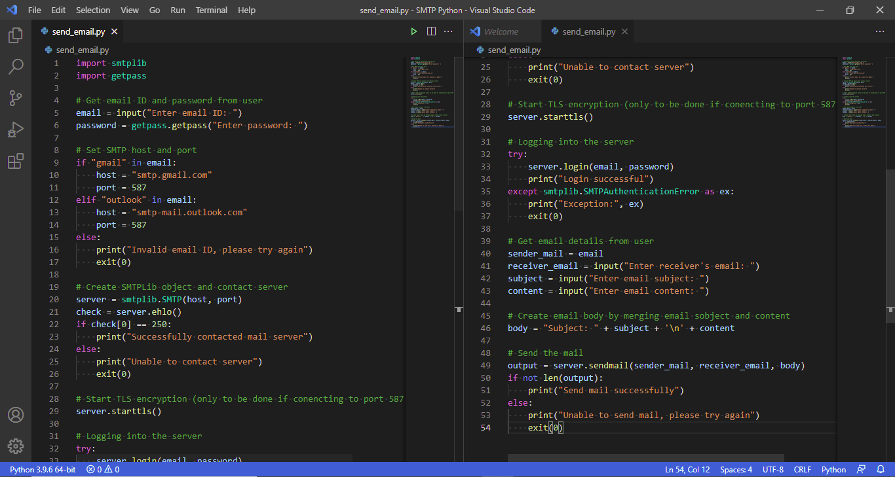Change the CRLF end of line sequence

(802, 470)
